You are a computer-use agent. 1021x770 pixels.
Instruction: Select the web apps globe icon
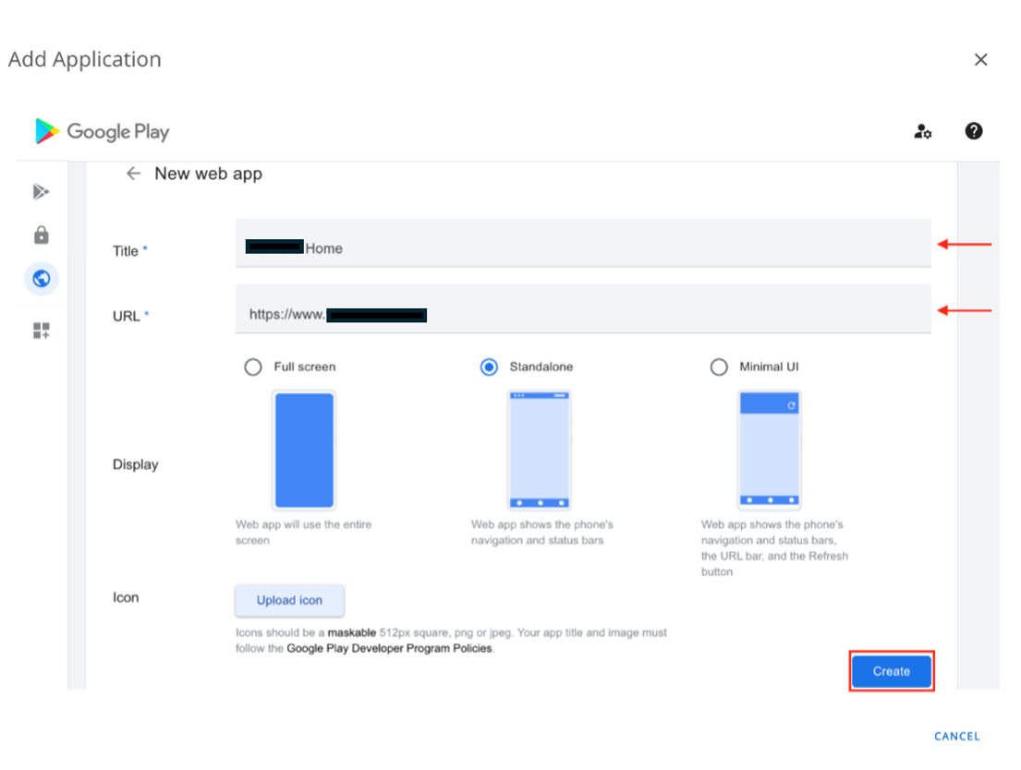click(x=41, y=279)
